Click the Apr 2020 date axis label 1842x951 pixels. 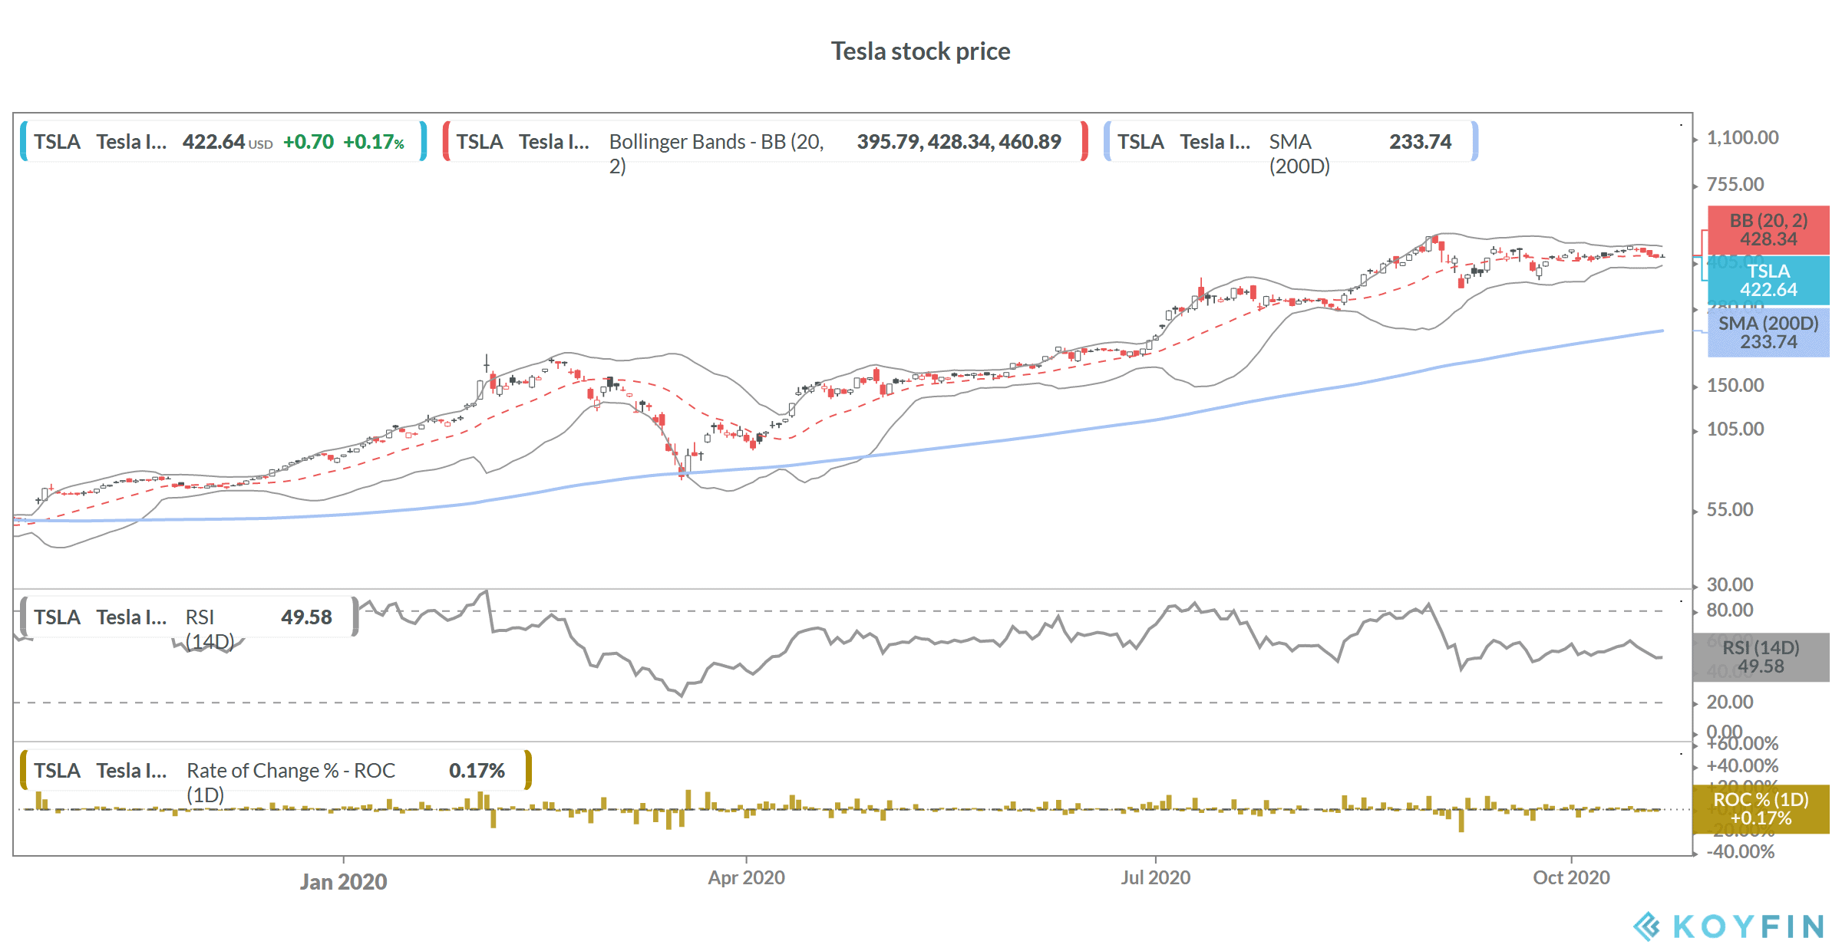(x=746, y=877)
